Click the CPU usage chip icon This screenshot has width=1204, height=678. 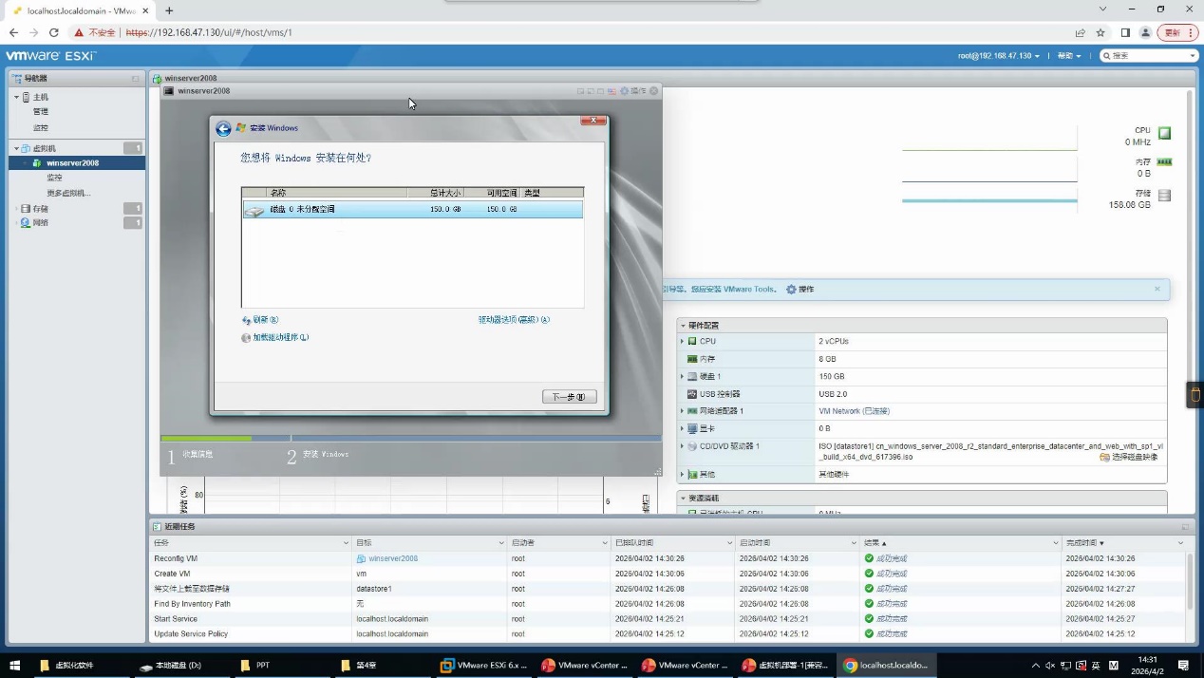click(x=1164, y=133)
